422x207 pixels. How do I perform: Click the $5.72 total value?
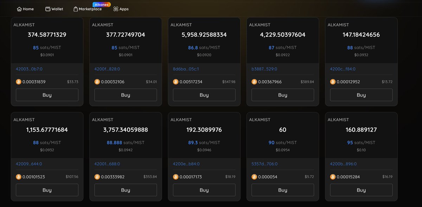click(309, 177)
